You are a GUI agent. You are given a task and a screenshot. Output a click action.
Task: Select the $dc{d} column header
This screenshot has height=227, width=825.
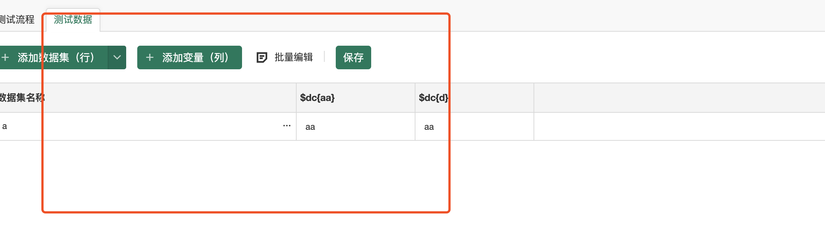pyautogui.click(x=474, y=98)
